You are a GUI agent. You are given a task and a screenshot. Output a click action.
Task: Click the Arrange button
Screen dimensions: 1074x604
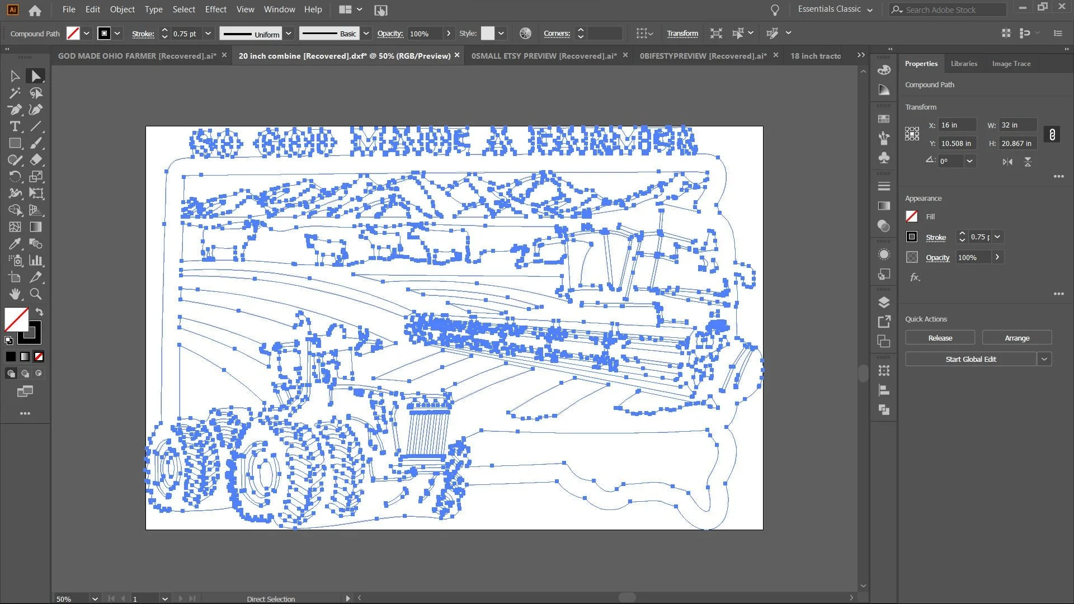tap(1016, 338)
